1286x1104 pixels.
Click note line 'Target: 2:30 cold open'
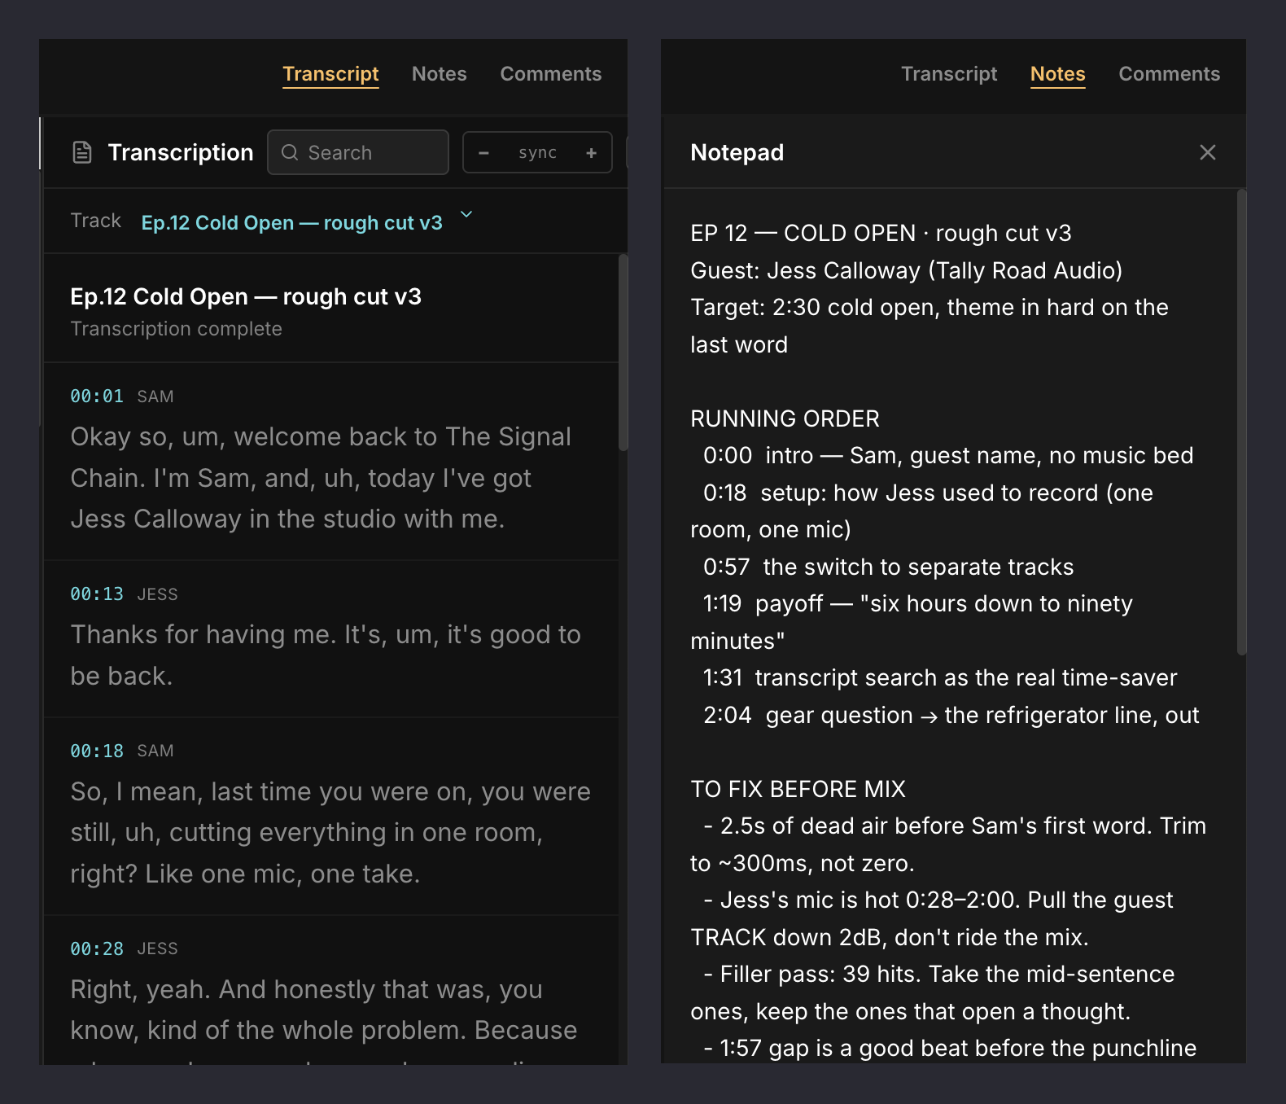pyautogui.click(x=930, y=326)
